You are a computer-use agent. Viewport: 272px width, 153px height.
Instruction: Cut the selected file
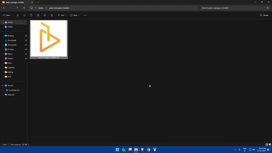click(x=18, y=15)
